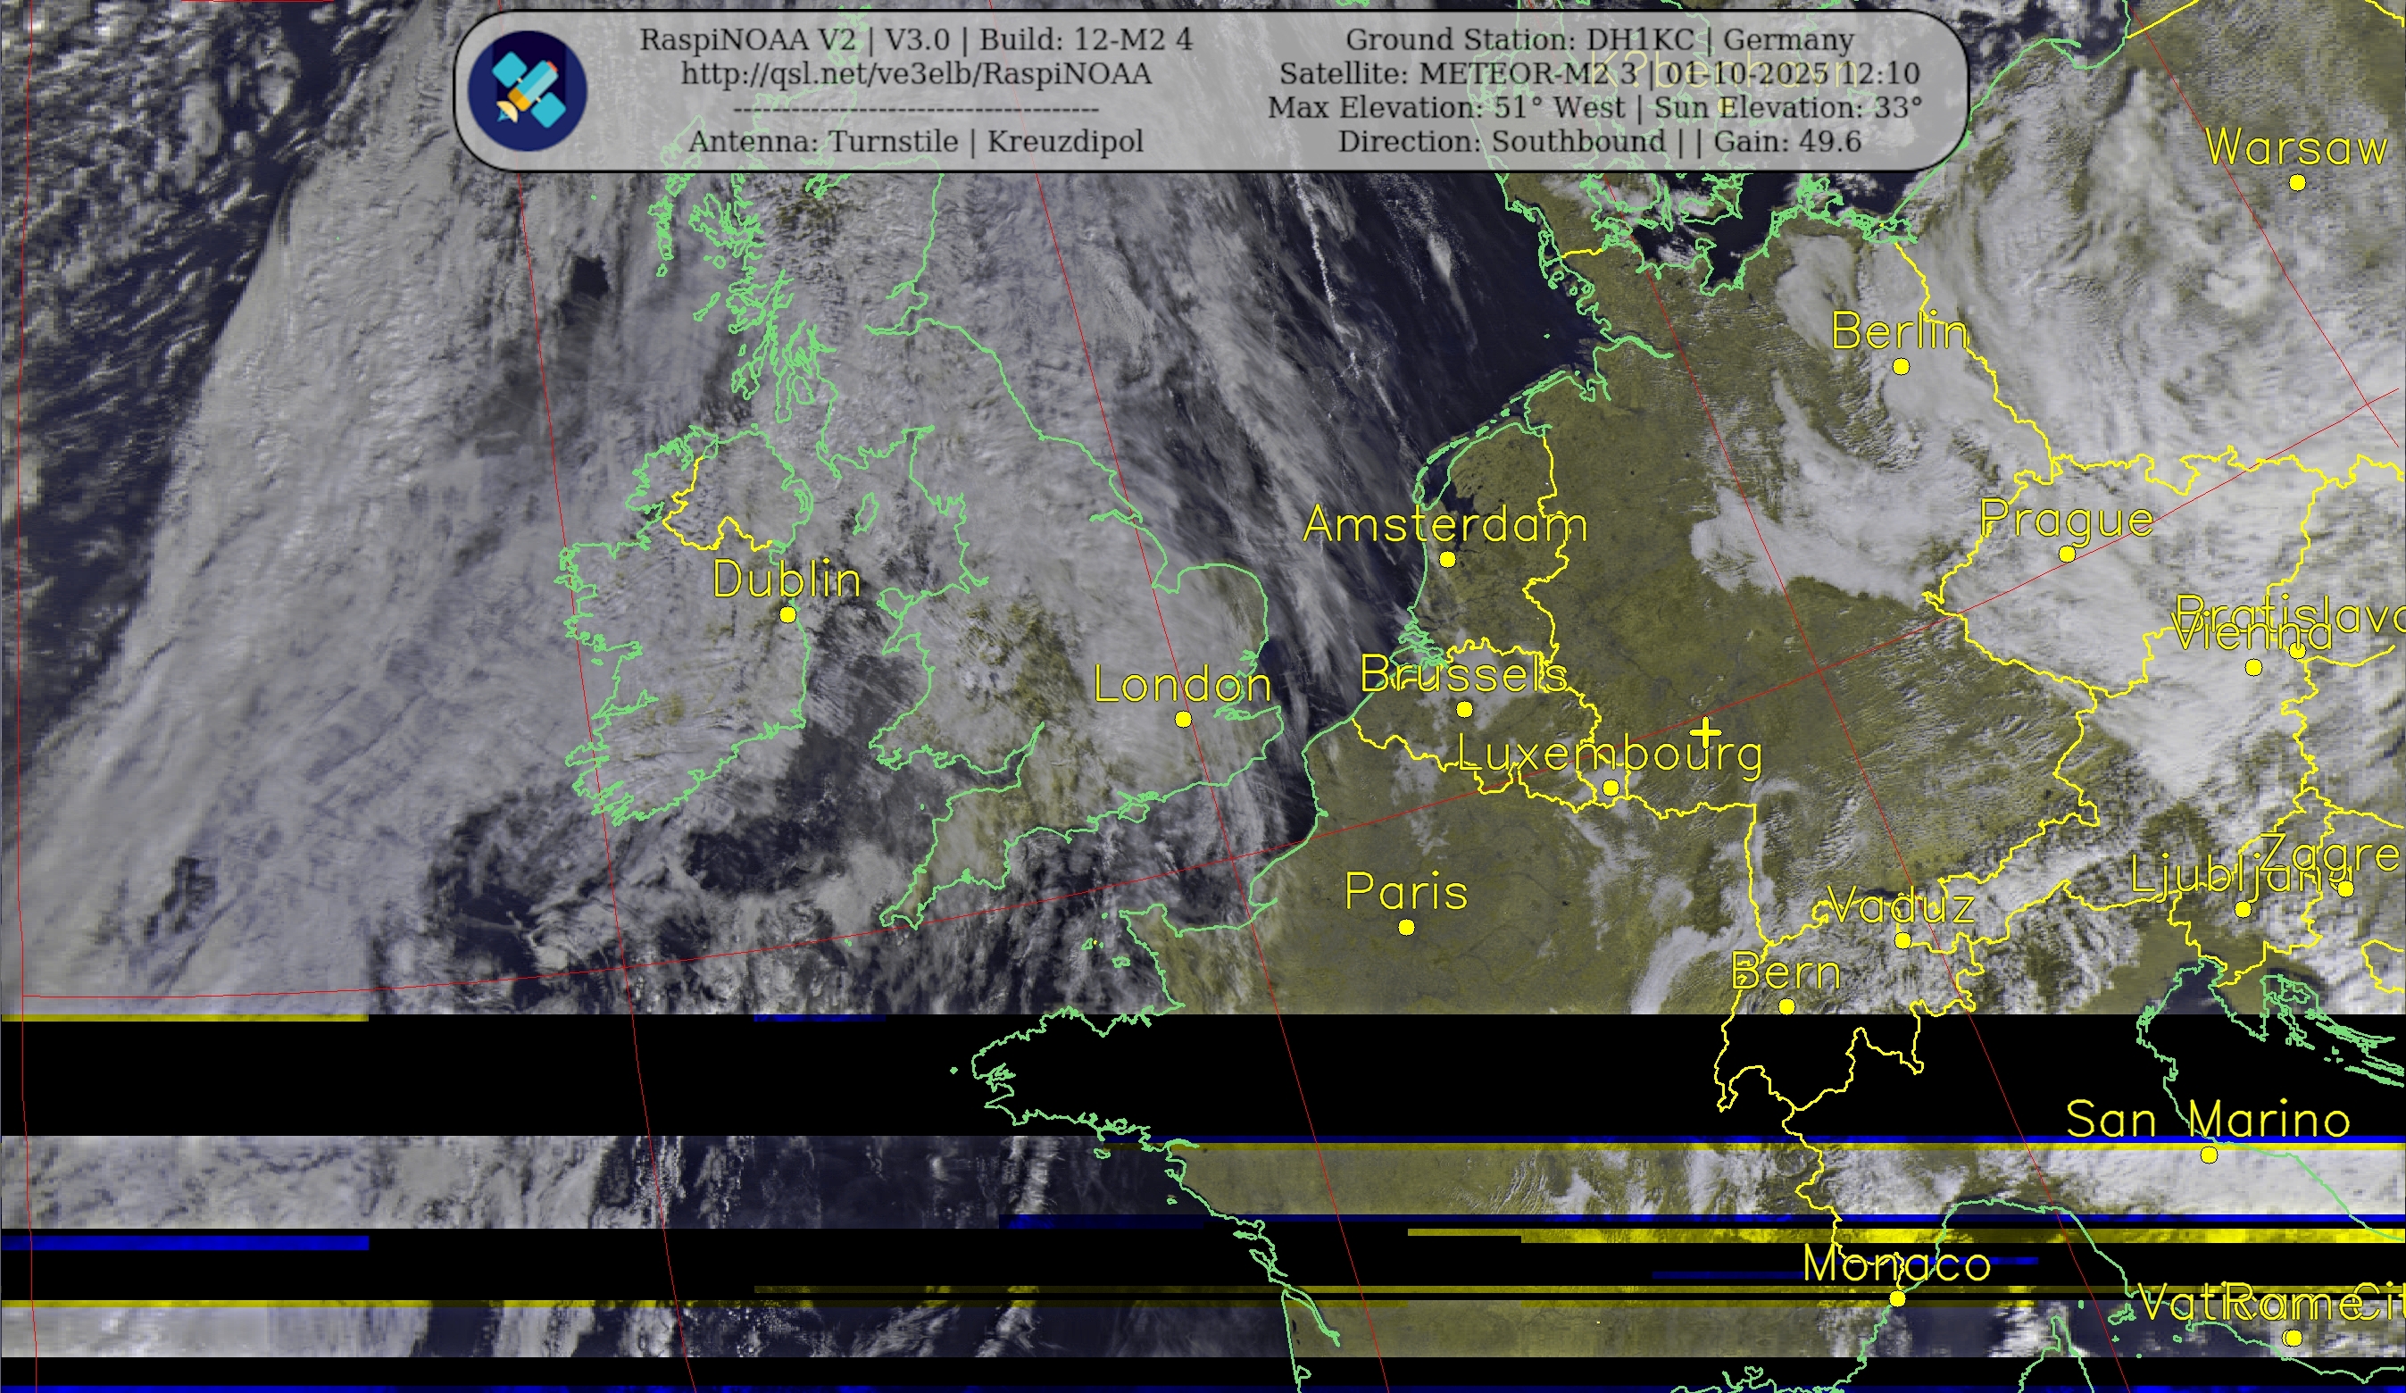Click the yellow dot marking Berlin
This screenshot has width=2406, height=1393.
tap(1900, 367)
